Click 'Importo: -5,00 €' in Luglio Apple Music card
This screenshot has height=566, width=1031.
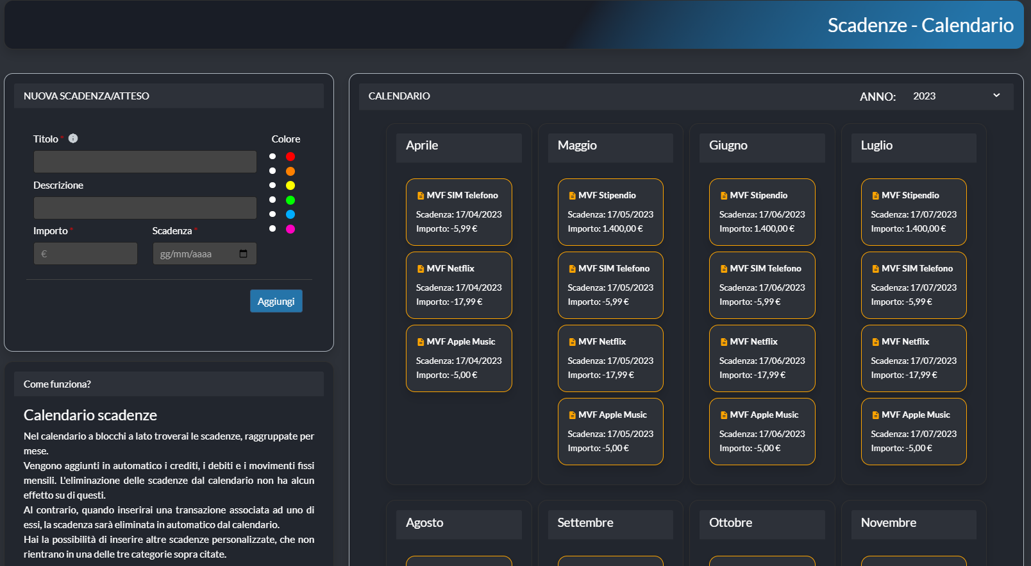[901, 448]
